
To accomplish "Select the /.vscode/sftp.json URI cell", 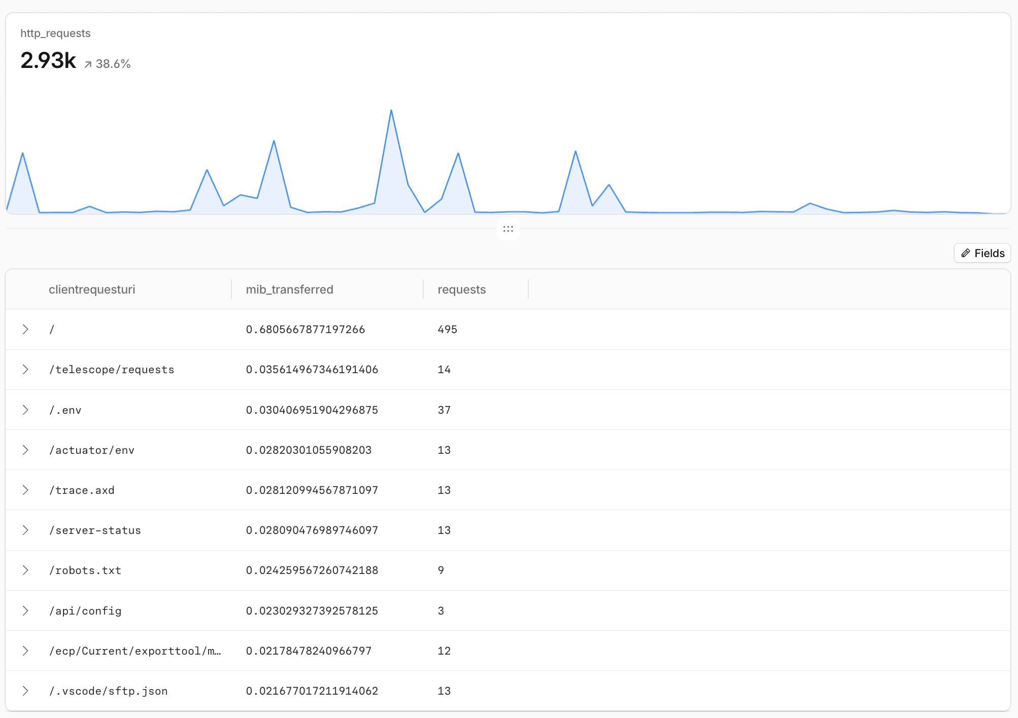I will 108,691.
